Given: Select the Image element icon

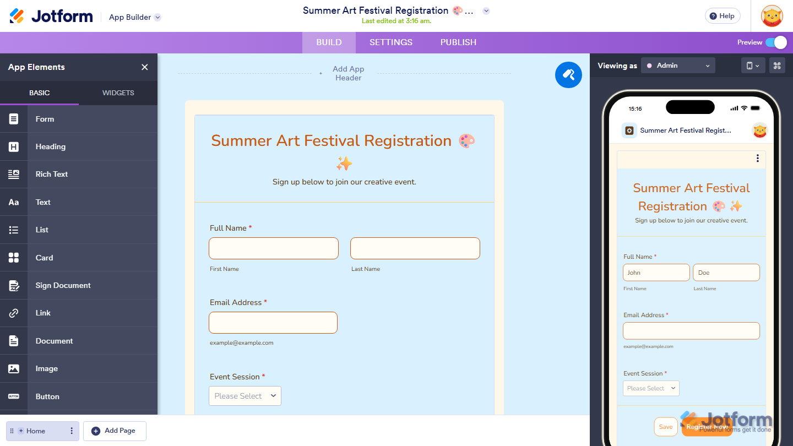Looking at the screenshot, I should pyautogui.click(x=13, y=368).
